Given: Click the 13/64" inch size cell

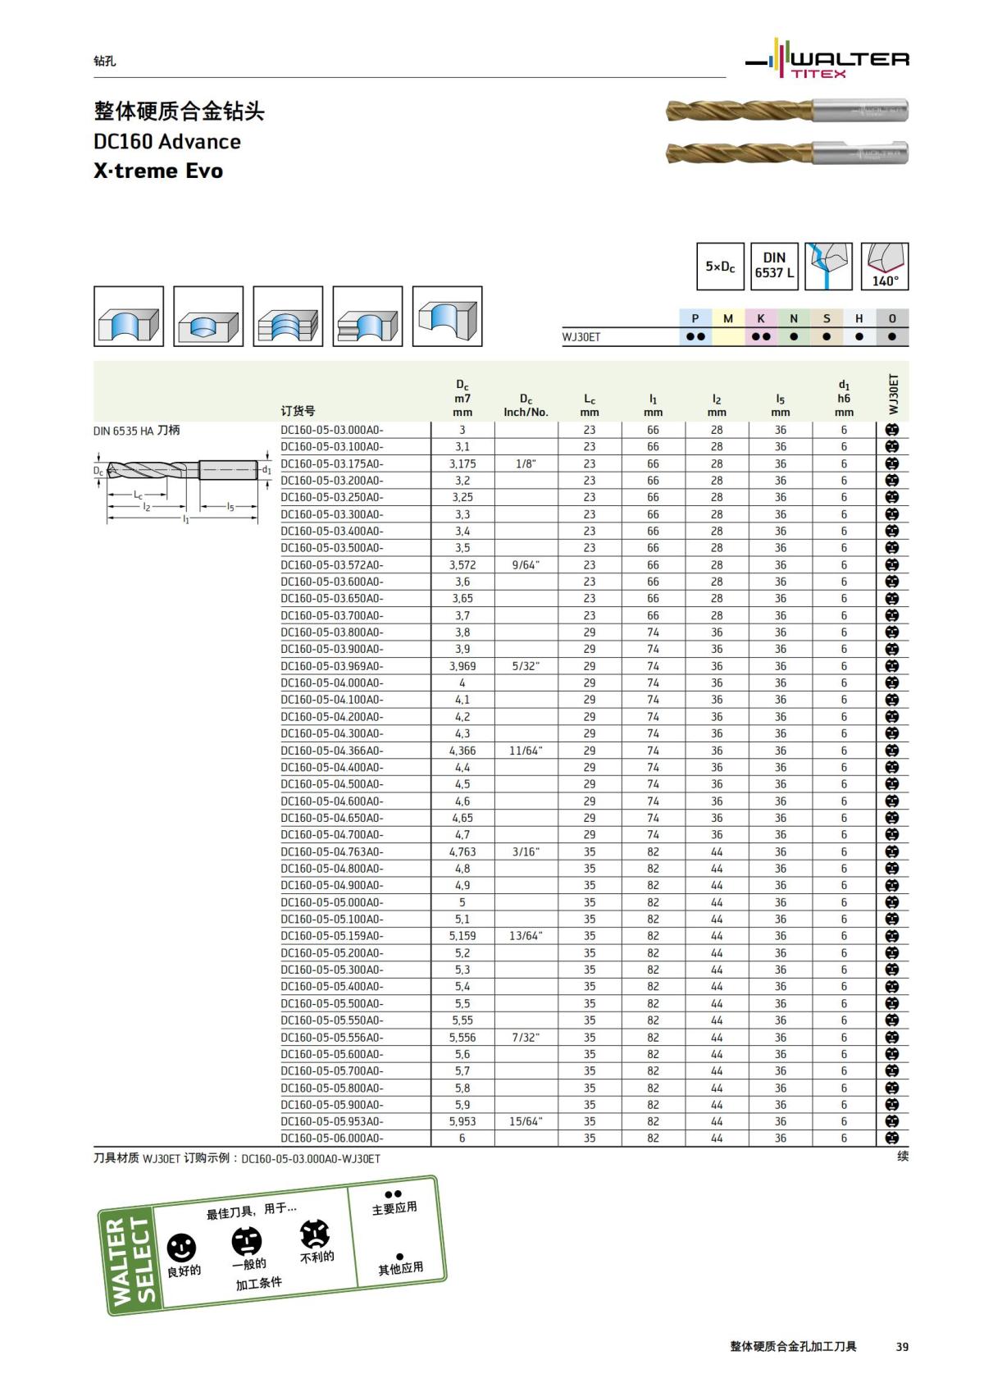Looking at the screenshot, I should (x=526, y=936).
